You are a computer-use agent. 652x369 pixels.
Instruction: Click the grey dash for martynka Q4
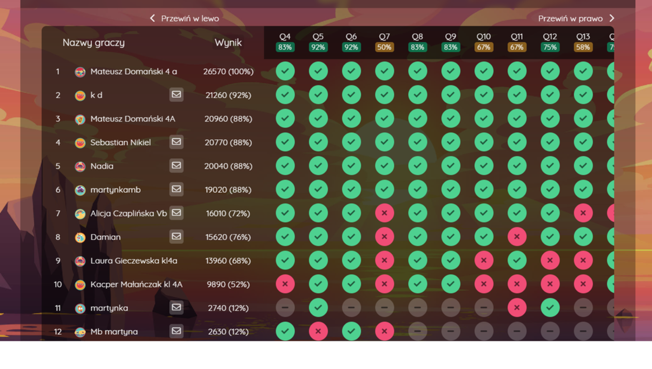285,307
